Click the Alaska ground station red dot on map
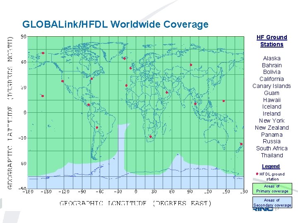 [x=43, y=53]
